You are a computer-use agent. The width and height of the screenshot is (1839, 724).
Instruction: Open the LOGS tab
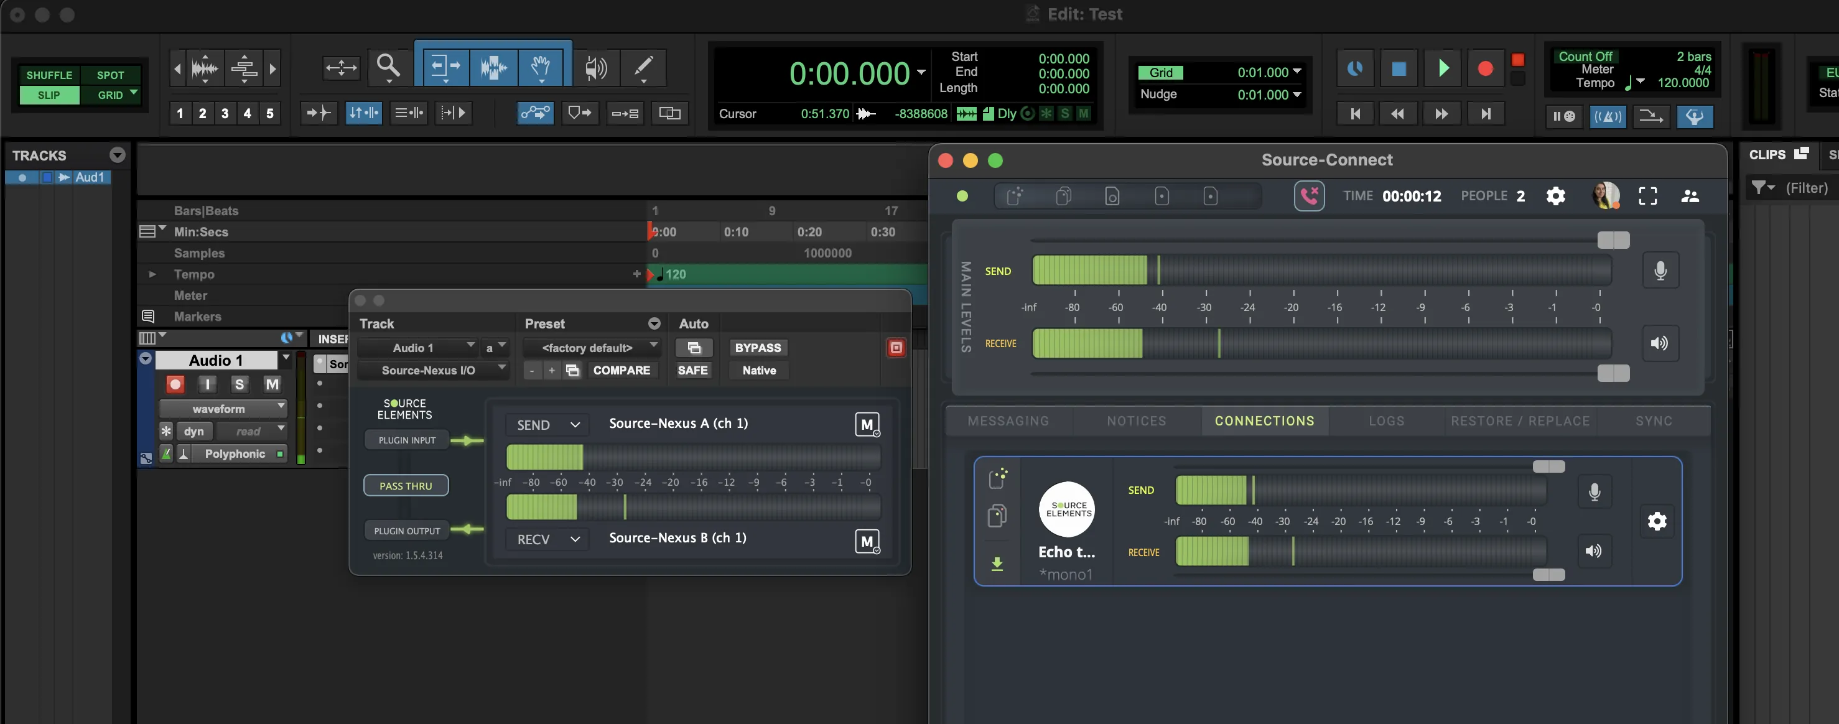pos(1386,421)
